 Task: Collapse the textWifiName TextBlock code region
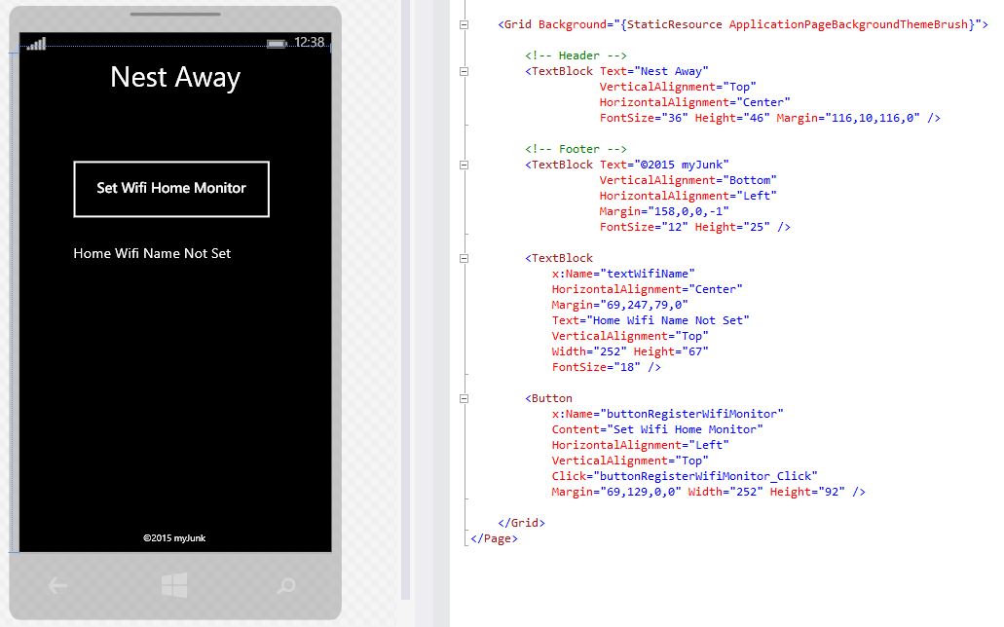pos(464,258)
